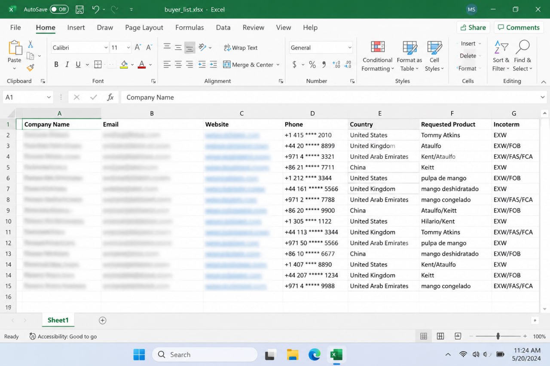
Task: Apply Percent Style with the % icon
Action: [x=312, y=65]
